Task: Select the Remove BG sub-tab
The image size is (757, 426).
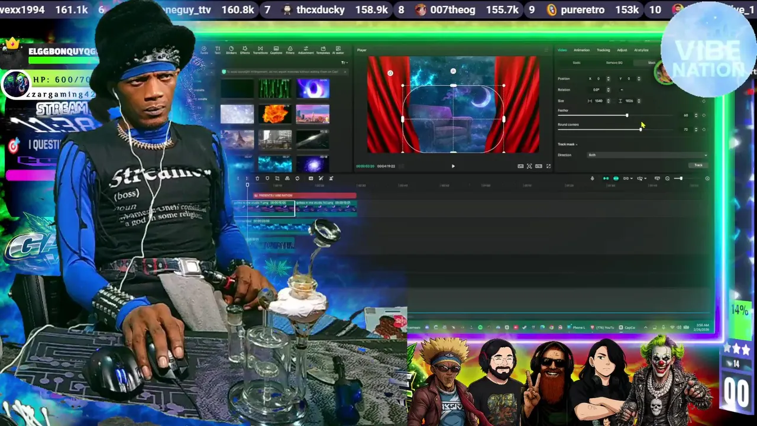Action: click(x=614, y=63)
